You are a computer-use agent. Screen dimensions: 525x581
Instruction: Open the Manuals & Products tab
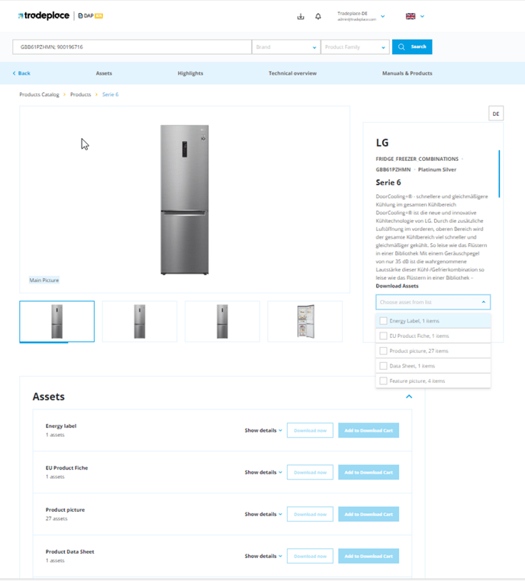coord(407,73)
